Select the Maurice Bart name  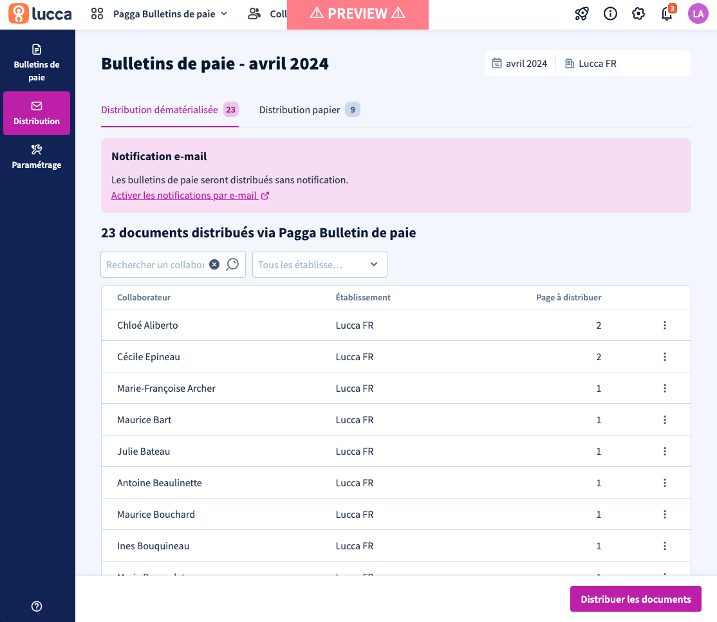pos(144,420)
